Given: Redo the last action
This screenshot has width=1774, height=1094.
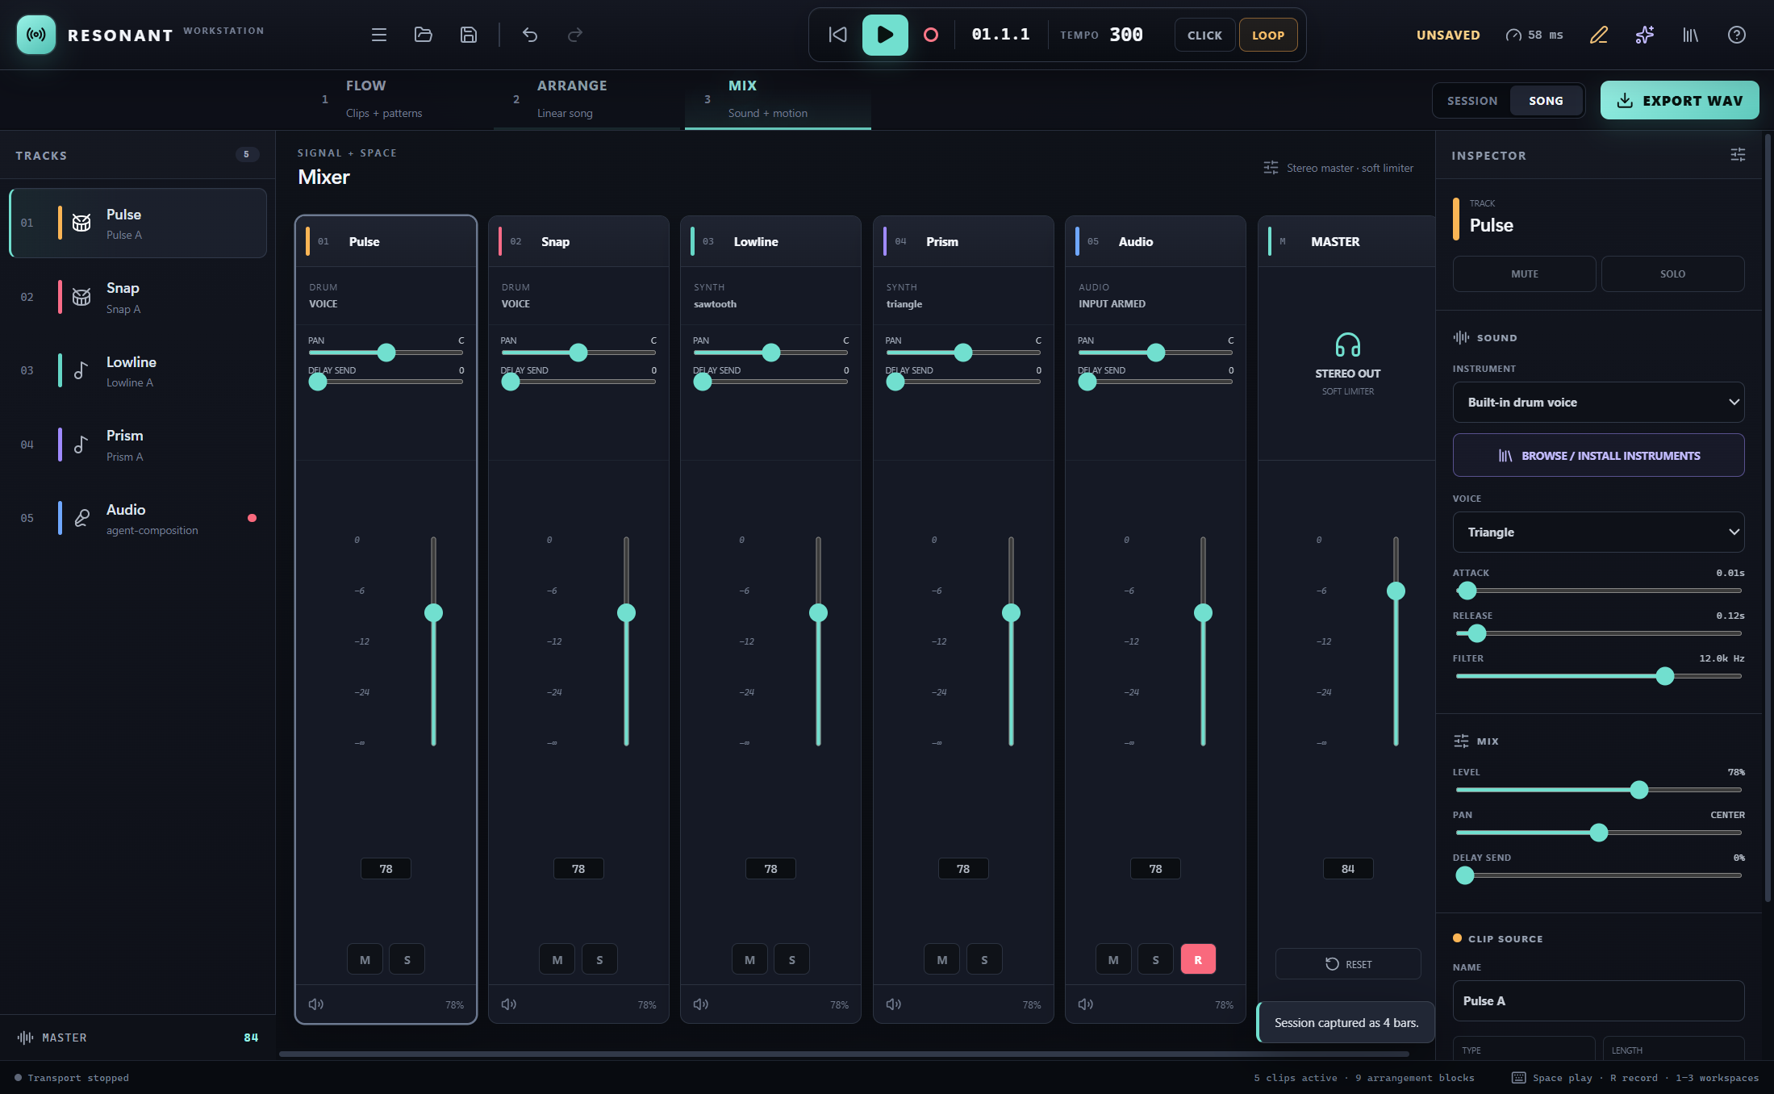Looking at the screenshot, I should pyautogui.click(x=575, y=35).
